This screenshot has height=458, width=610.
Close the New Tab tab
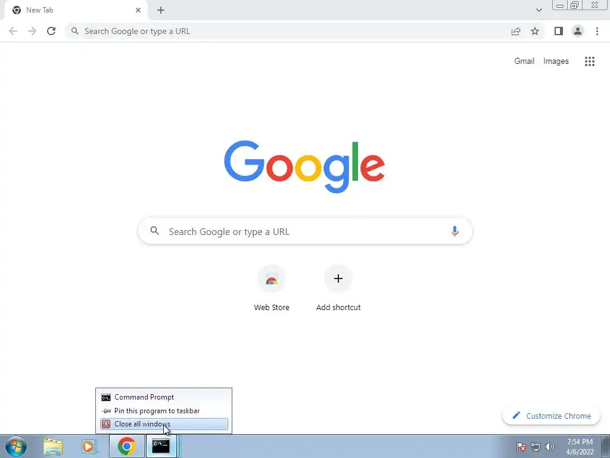pos(138,10)
